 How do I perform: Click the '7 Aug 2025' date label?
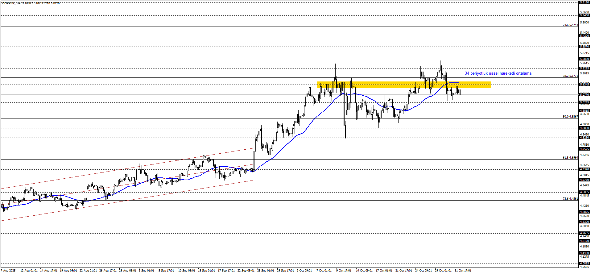8,271
